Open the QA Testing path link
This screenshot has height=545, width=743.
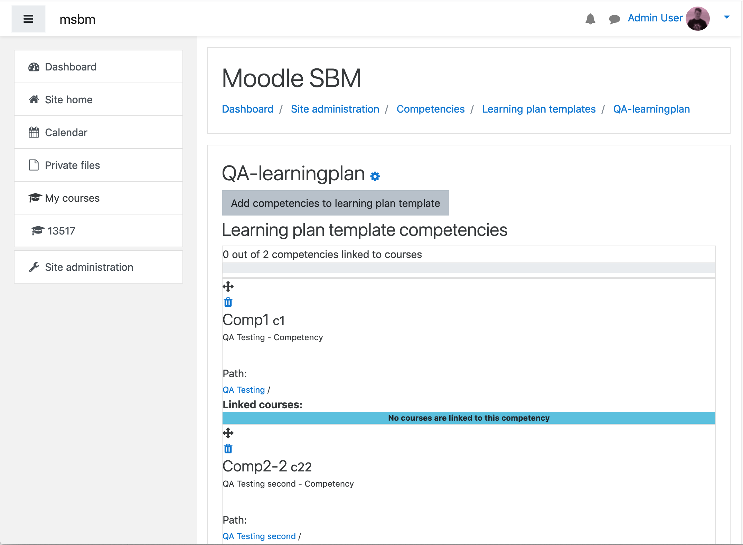tap(244, 390)
